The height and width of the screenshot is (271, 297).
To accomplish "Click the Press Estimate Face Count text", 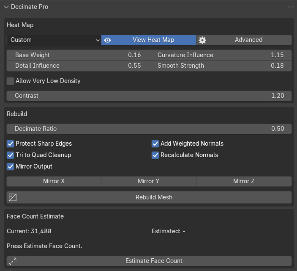I will coord(44,246).
